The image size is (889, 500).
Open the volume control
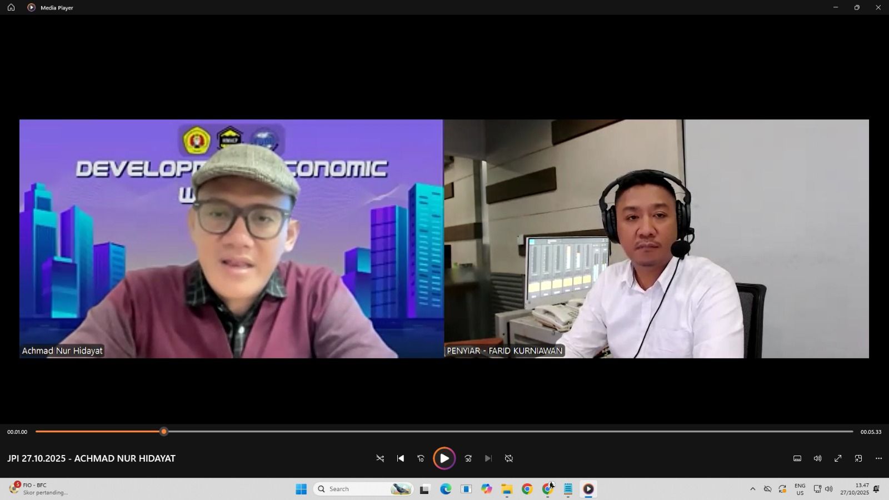tap(818, 458)
